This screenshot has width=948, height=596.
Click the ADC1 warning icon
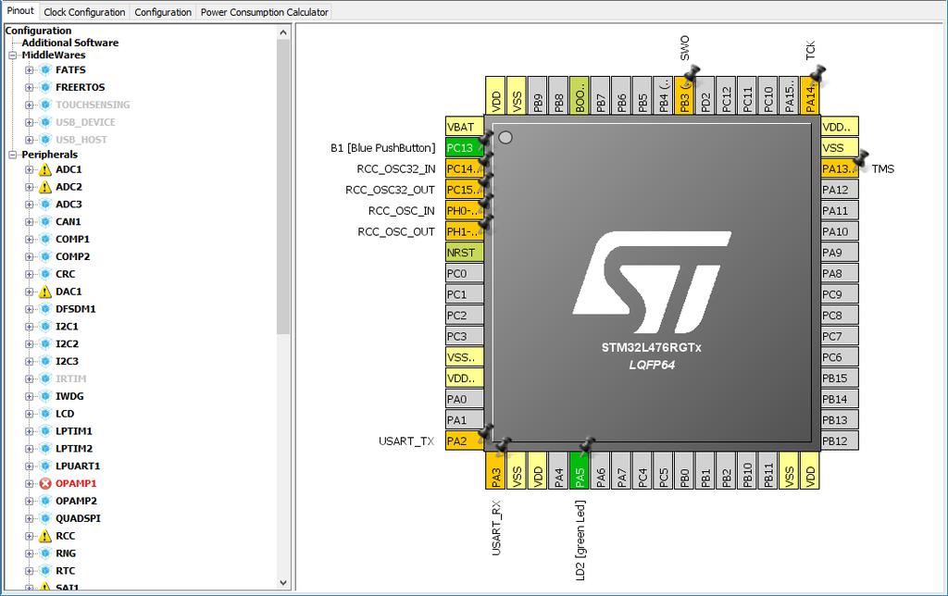click(x=45, y=170)
